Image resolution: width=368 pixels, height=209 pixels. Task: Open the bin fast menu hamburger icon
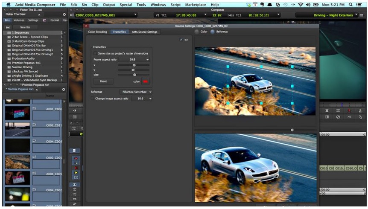pos(8,27)
